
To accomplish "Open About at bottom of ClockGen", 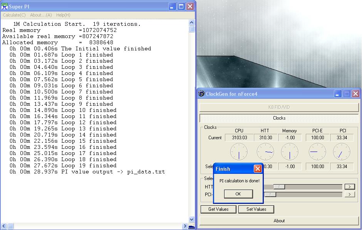I will 279,220.
